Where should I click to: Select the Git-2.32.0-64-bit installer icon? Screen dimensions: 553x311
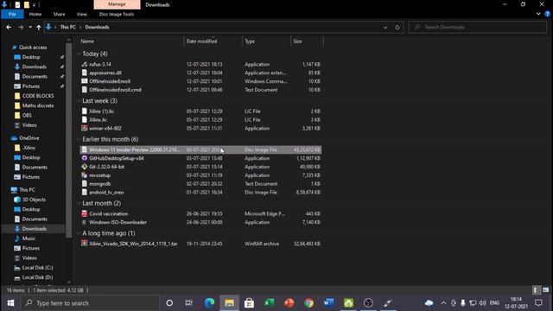pos(85,167)
